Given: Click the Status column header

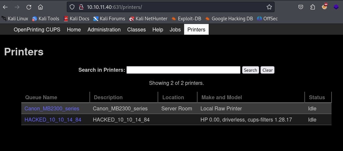Looking at the screenshot, I should 317,97.
